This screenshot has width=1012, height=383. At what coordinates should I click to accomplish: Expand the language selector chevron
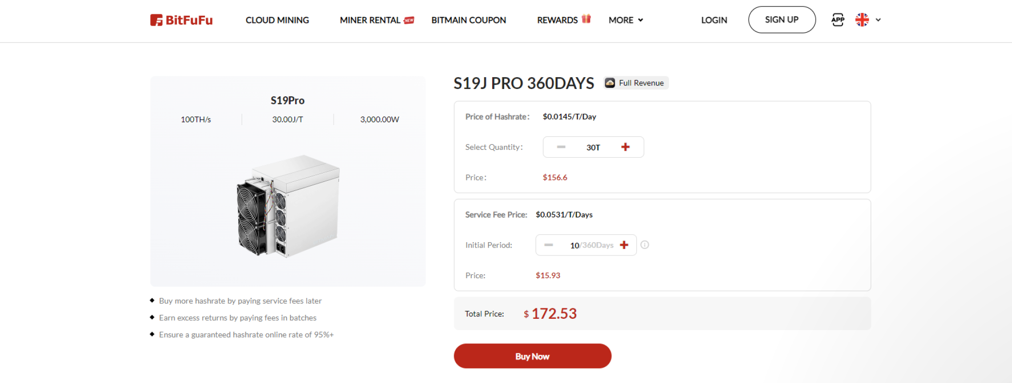click(878, 20)
